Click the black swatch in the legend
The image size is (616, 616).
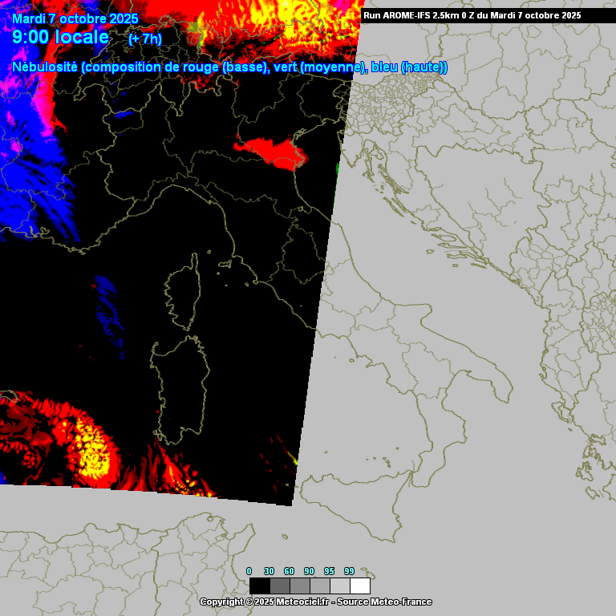click(x=259, y=586)
